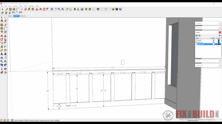Open Layer0 blue color swatch
The width and height of the screenshot is (222, 124).
tap(219, 40)
